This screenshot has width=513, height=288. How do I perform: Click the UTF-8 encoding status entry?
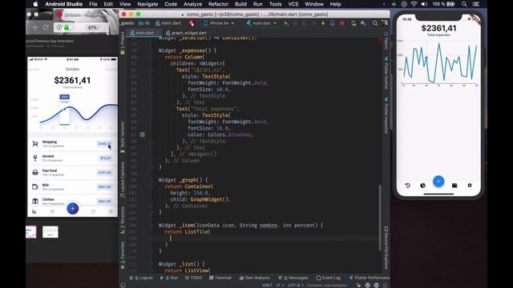(x=296, y=286)
